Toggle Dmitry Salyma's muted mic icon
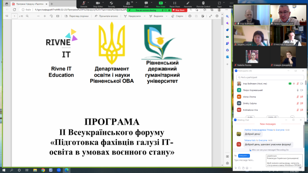 coord(298,103)
